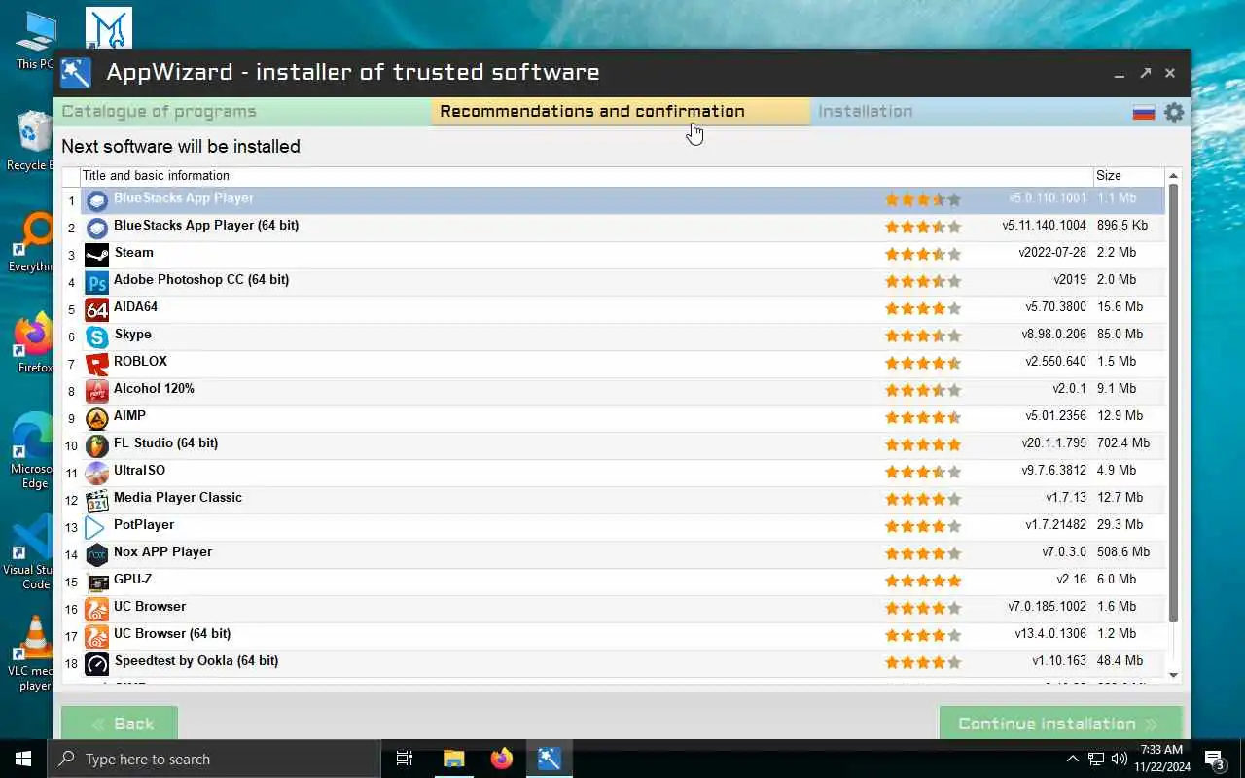Open File Explorer from the taskbar
The height and width of the screenshot is (778, 1245).
pos(454,759)
